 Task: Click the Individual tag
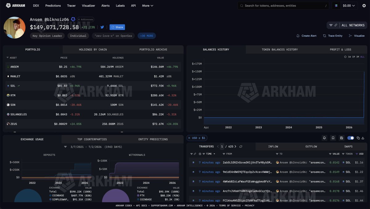(x=78, y=36)
